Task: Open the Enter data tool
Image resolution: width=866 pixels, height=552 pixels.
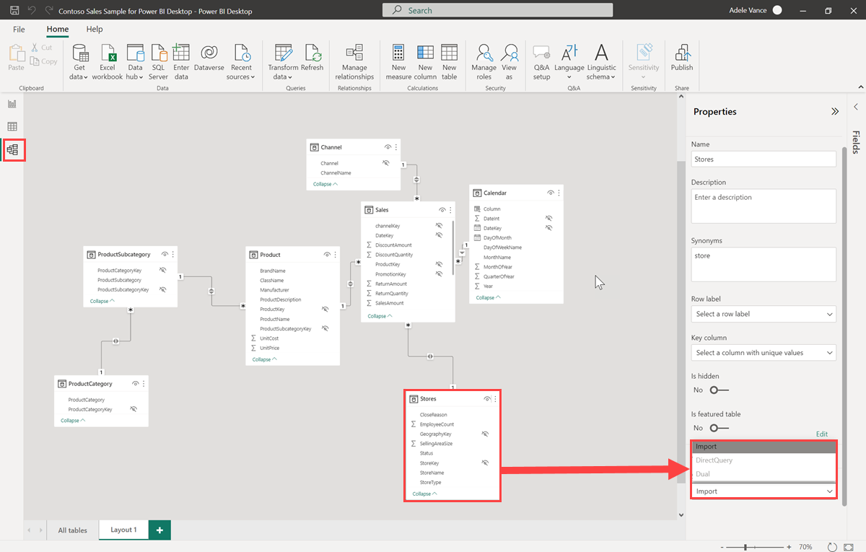Action: pyautogui.click(x=181, y=62)
